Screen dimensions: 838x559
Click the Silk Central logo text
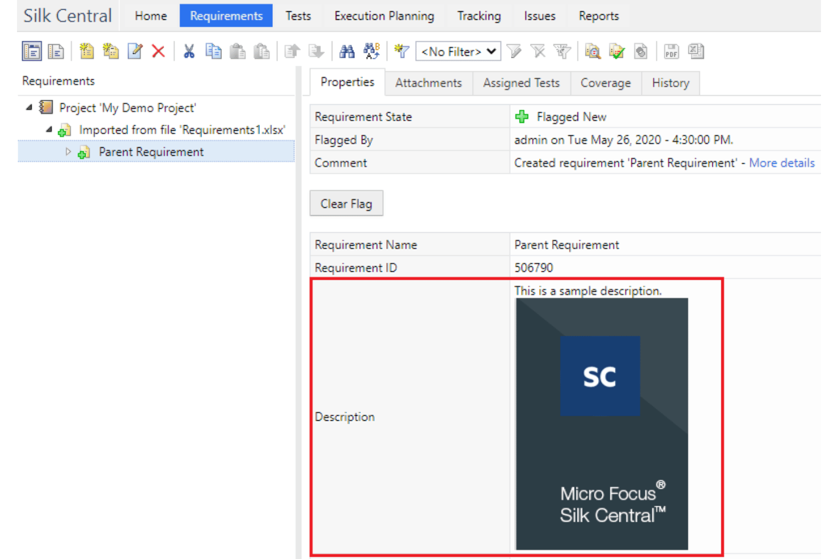pyautogui.click(x=67, y=15)
